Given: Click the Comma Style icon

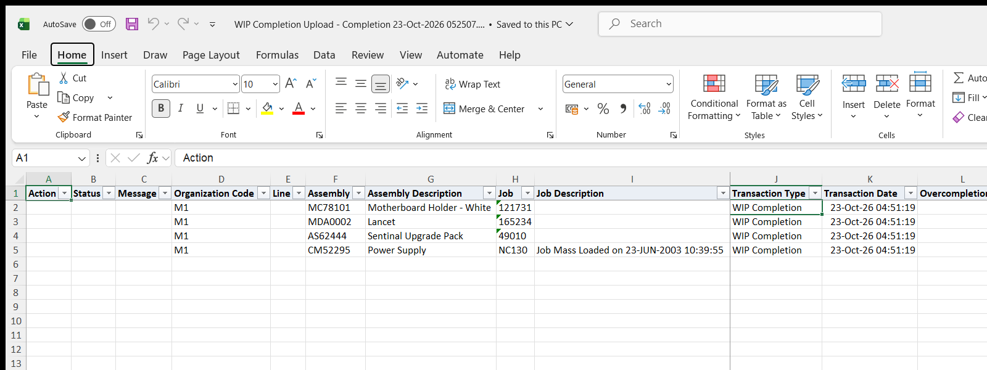Looking at the screenshot, I should click(623, 109).
